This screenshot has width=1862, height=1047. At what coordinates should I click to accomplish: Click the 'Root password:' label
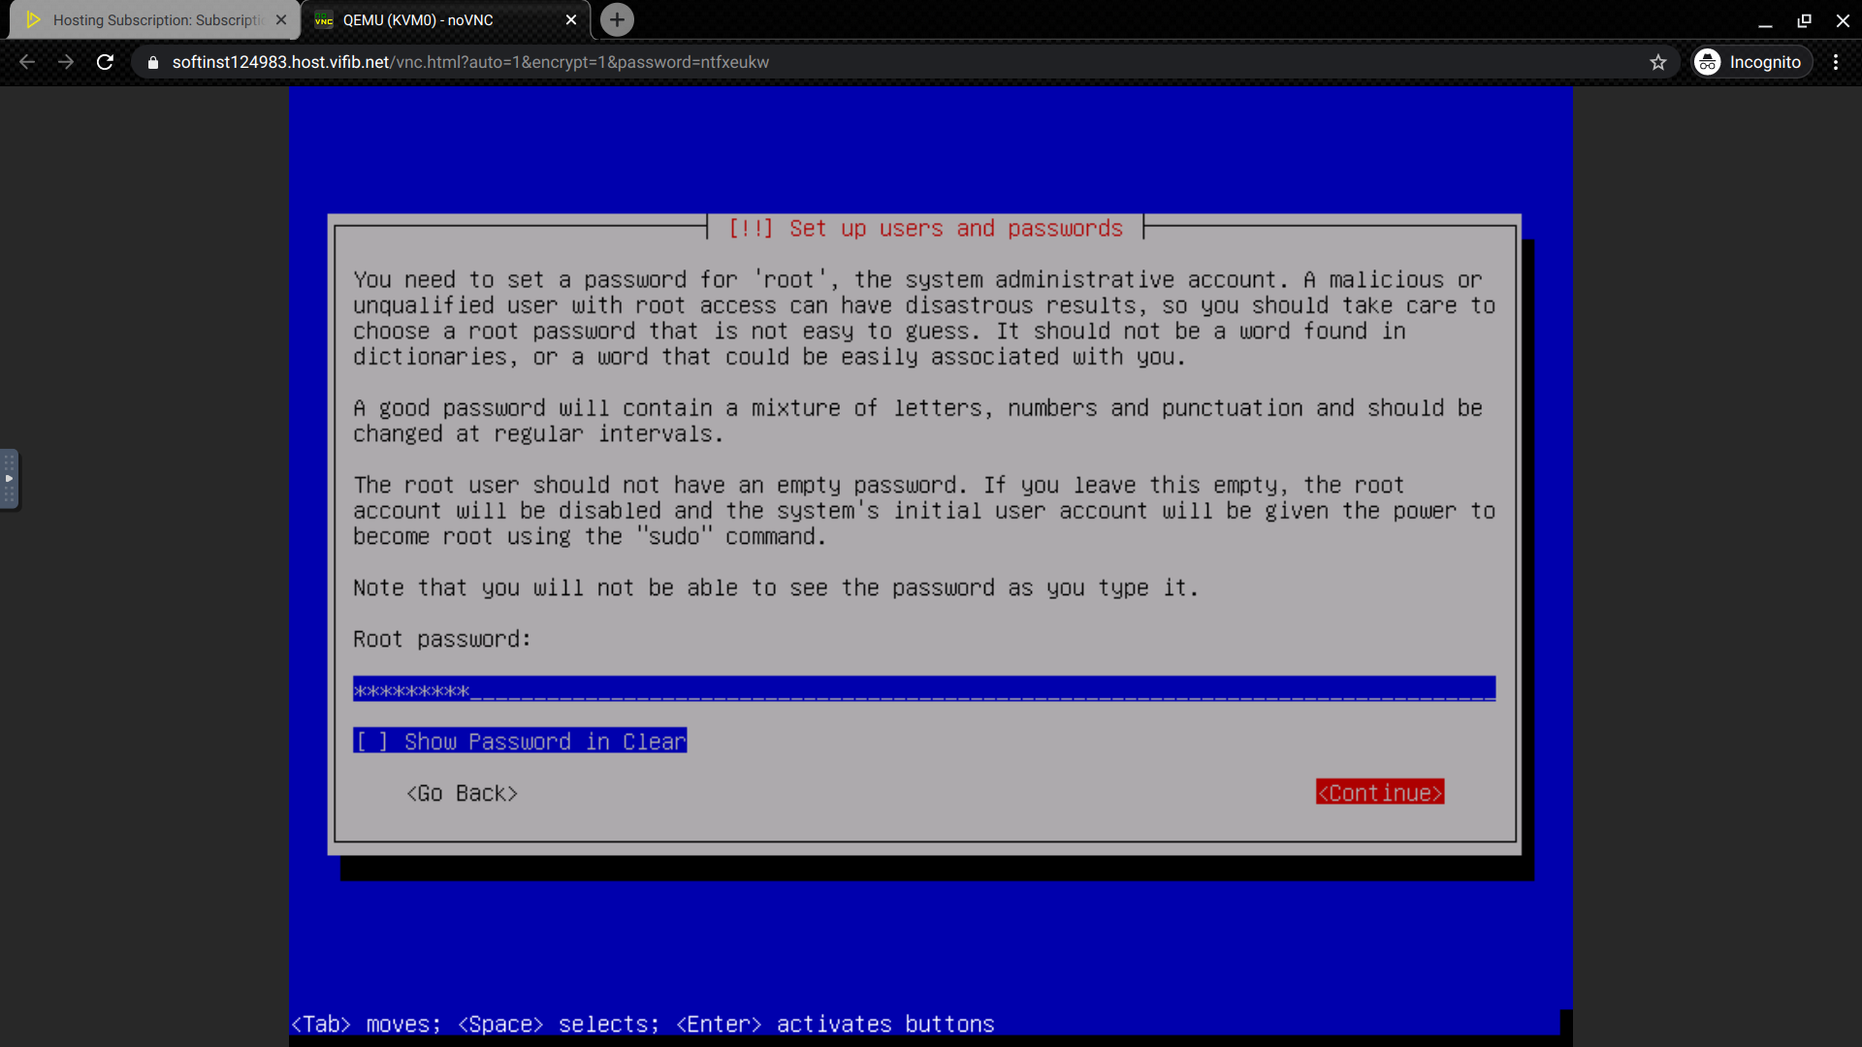point(441,639)
